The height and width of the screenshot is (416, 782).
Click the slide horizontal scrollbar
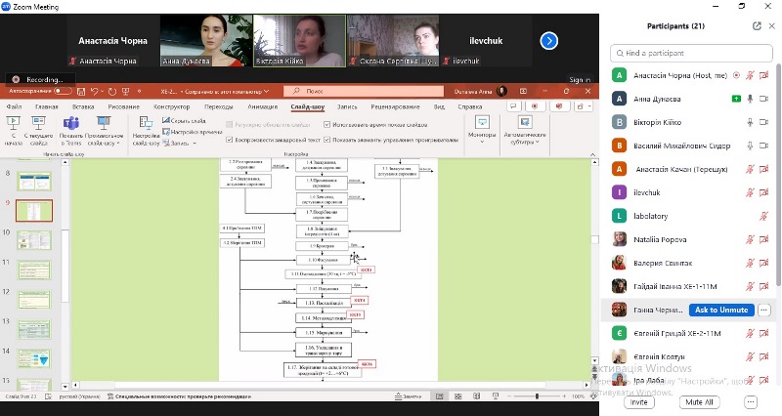click(x=329, y=385)
